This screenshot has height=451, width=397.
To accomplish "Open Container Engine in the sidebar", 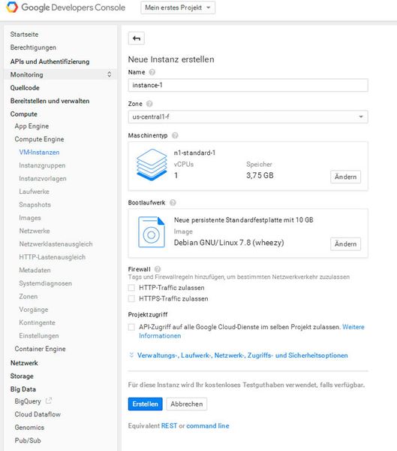I will (40, 349).
